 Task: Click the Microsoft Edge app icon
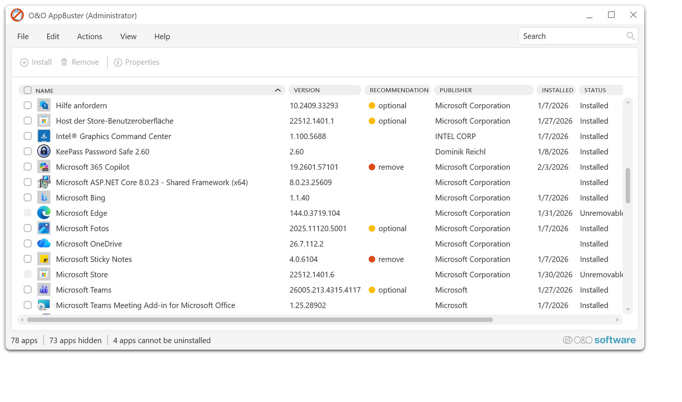point(44,213)
